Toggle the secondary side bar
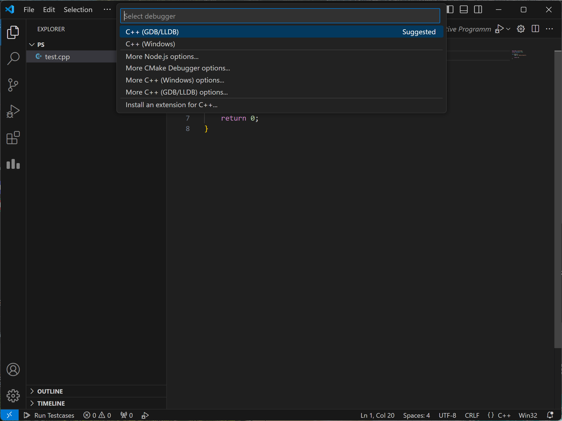Viewport: 562px width, 421px height. 478,10
